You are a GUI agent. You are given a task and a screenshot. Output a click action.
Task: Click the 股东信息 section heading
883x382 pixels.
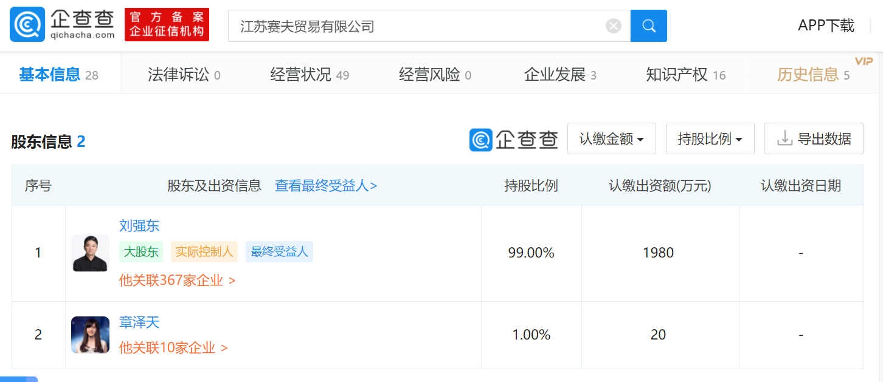coord(48,142)
